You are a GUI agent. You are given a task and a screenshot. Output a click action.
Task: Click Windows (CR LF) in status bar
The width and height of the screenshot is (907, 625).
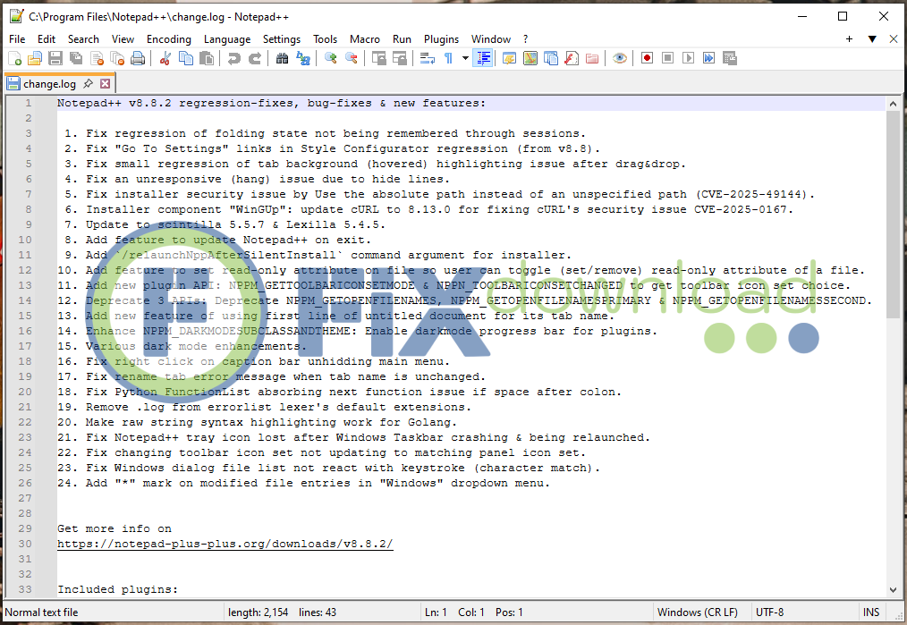click(697, 612)
